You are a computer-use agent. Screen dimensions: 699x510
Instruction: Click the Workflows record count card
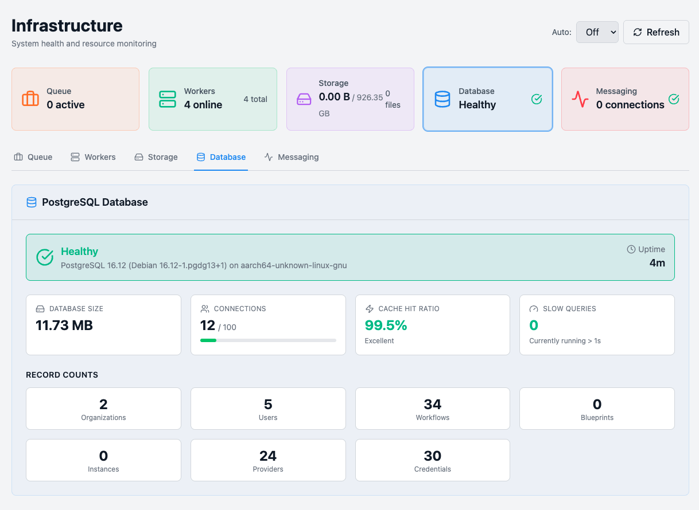click(432, 408)
